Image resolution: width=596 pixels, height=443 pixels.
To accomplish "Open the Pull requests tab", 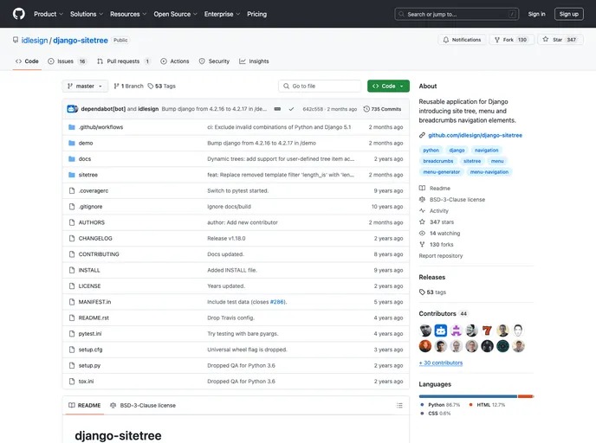I will tap(124, 61).
